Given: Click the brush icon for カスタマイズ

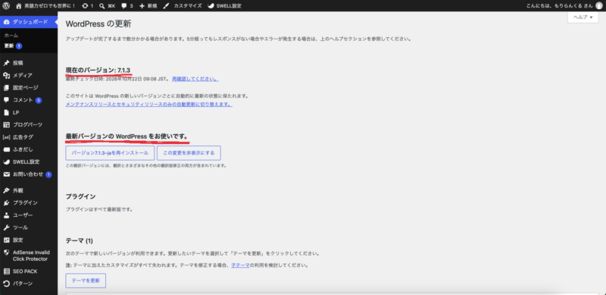Looking at the screenshot, I should tap(166, 6).
